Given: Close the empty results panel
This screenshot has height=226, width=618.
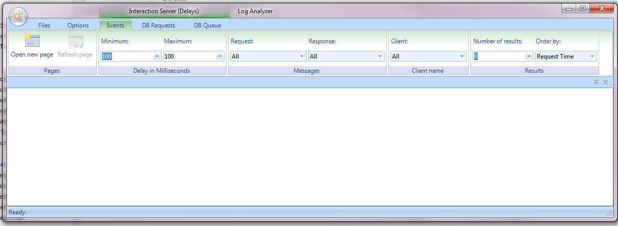Looking at the screenshot, I should click(605, 82).
